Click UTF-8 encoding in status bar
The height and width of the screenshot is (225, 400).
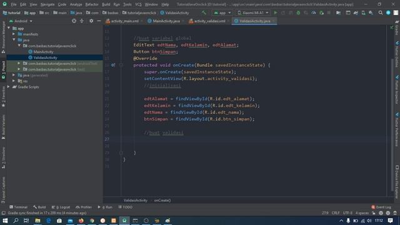coord(347,212)
